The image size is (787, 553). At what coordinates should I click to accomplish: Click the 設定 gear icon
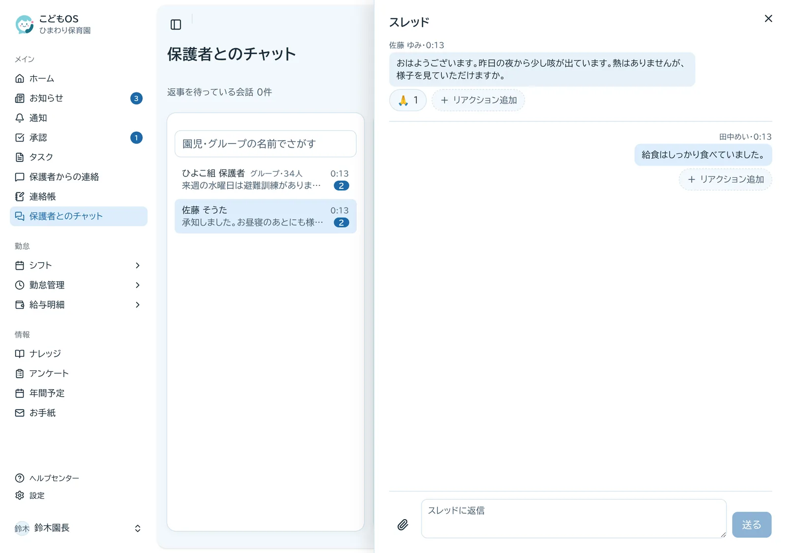pyautogui.click(x=20, y=495)
